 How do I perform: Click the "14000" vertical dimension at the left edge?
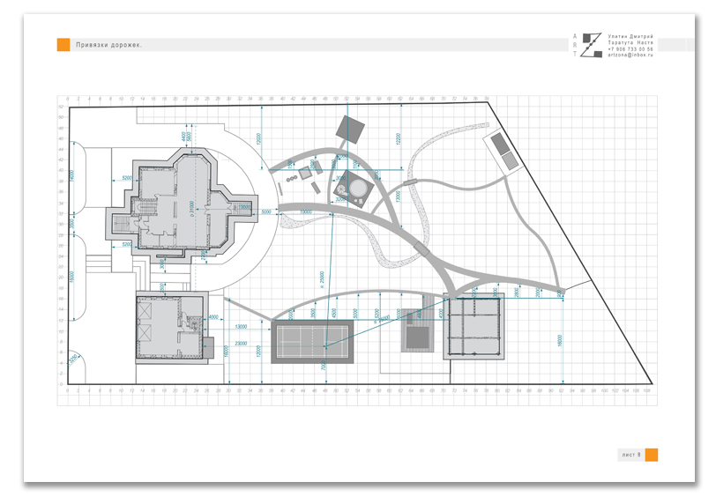[71, 176]
